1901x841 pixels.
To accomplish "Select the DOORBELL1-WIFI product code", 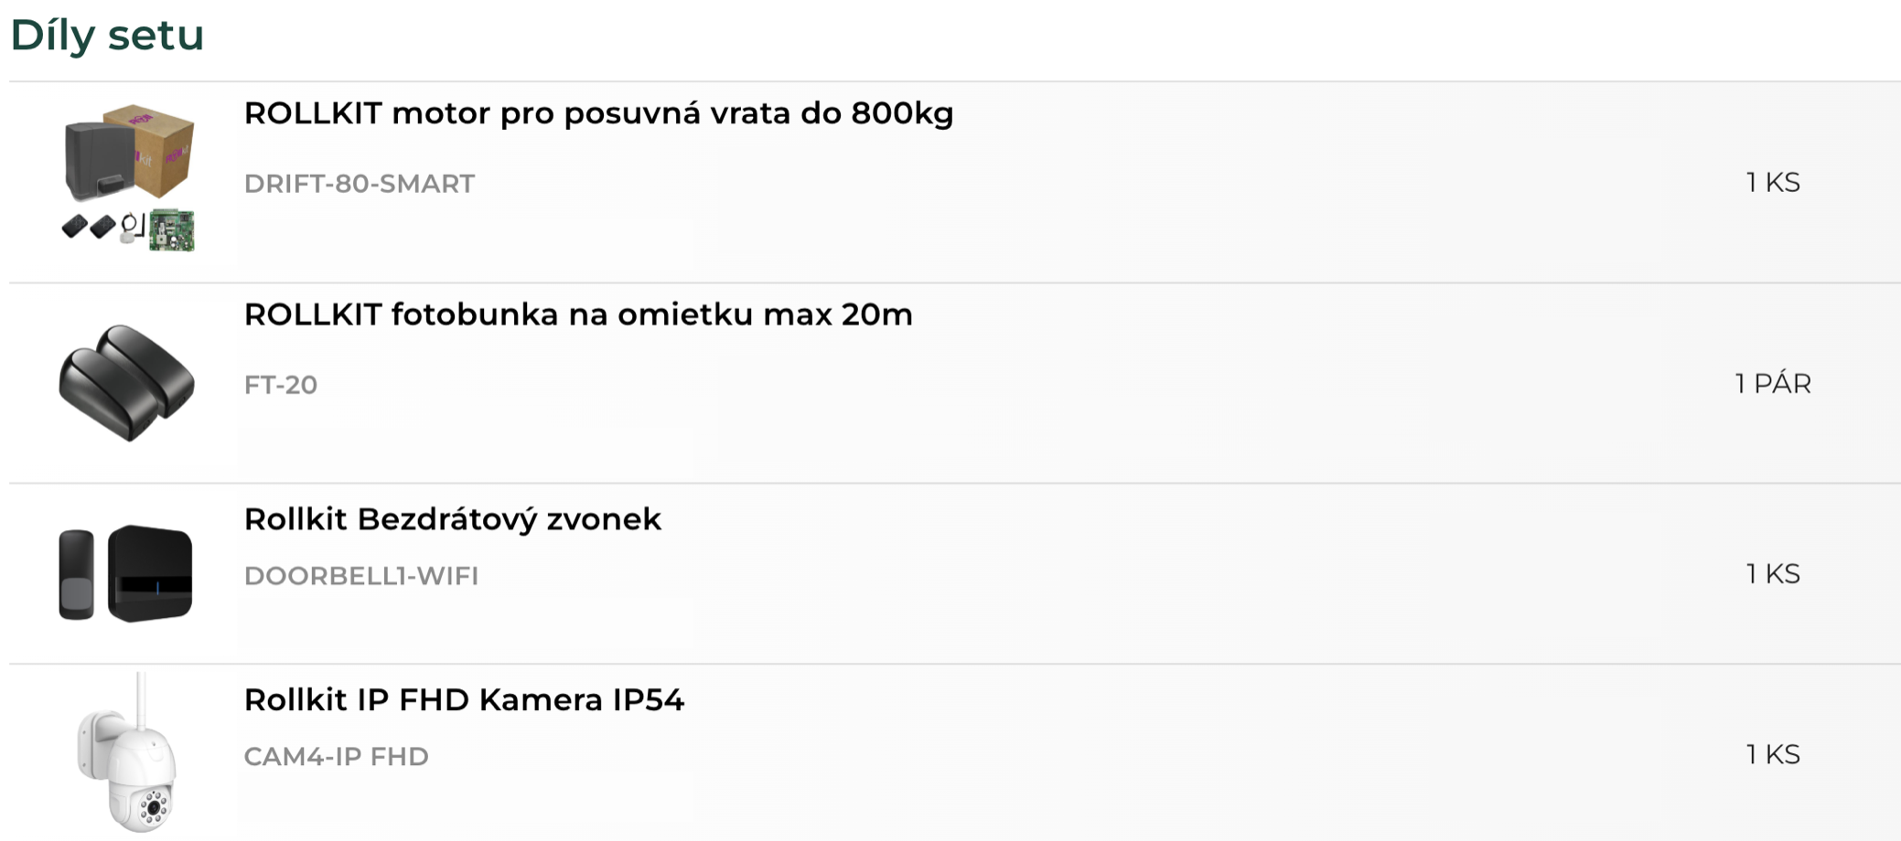I will coord(361,576).
